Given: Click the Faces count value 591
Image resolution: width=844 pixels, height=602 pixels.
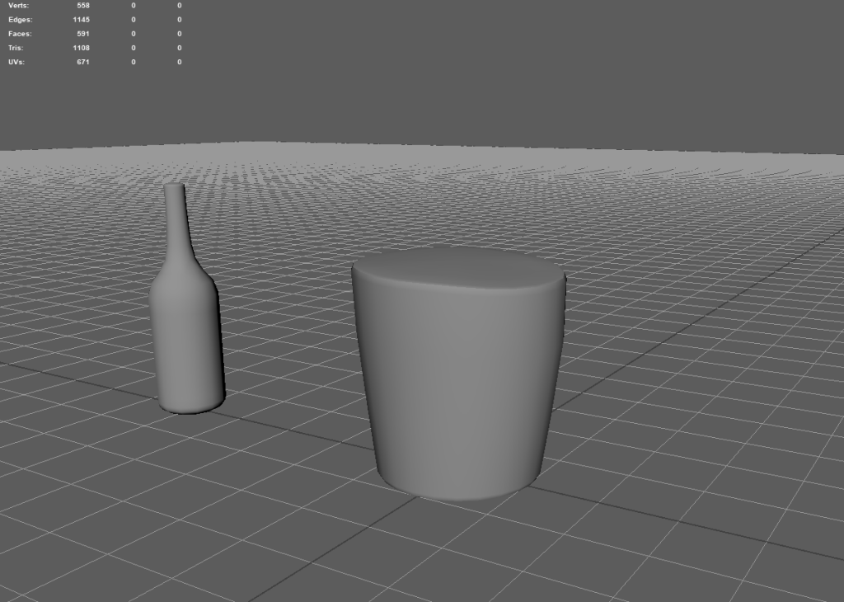Looking at the screenshot, I should coord(82,34).
